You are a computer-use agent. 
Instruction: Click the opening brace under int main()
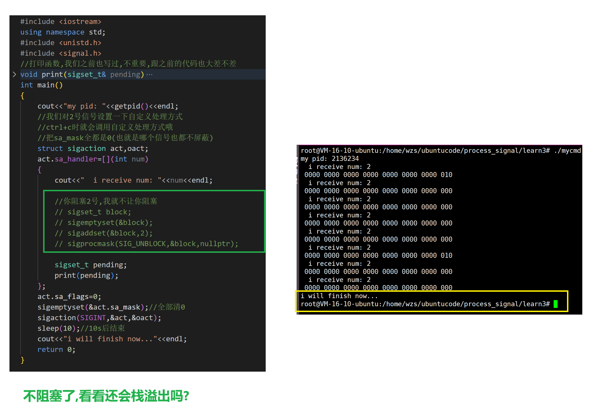[23, 96]
